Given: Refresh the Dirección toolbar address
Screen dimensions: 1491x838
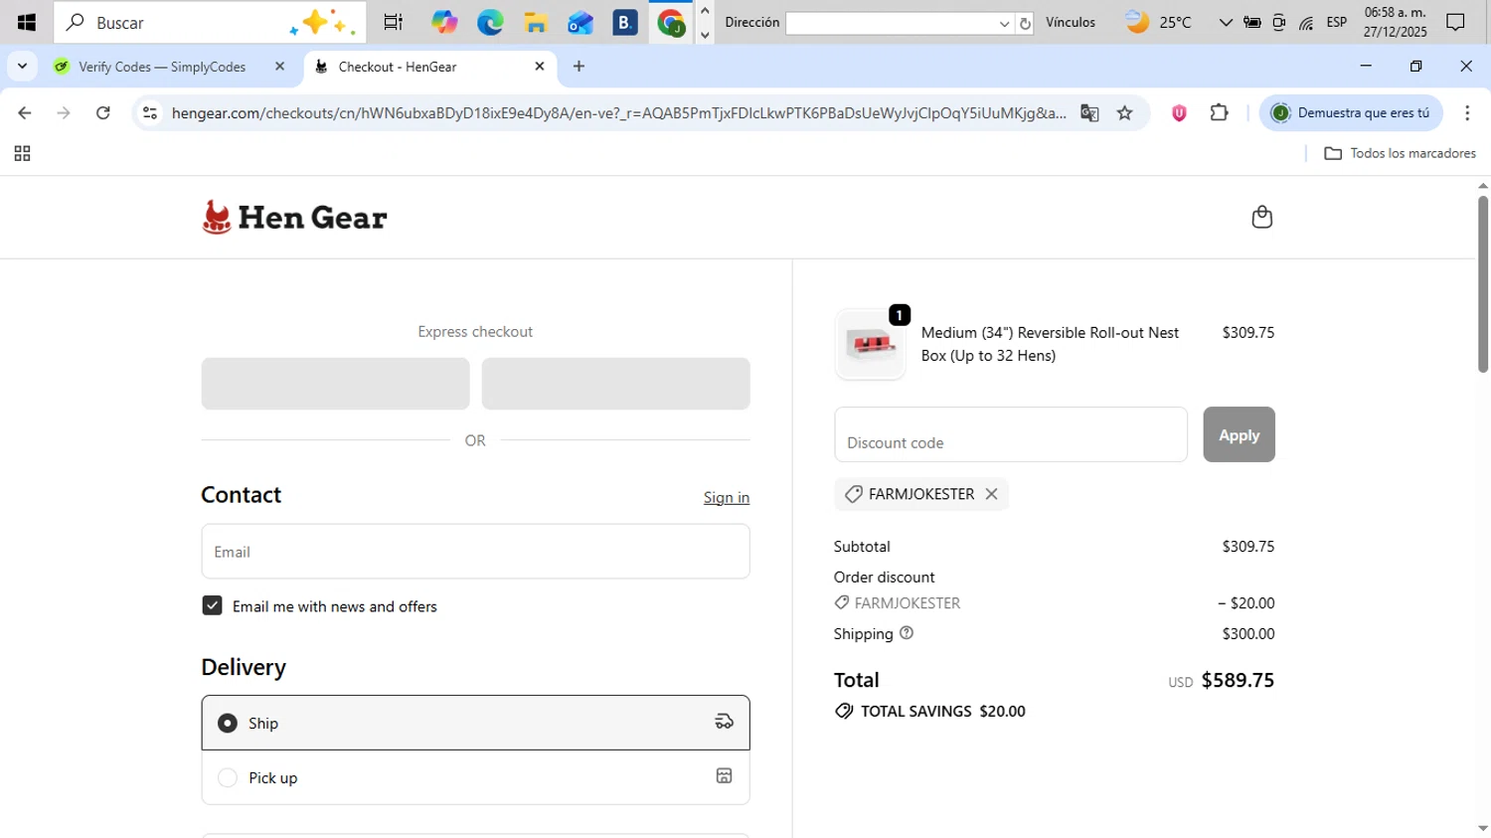Looking at the screenshot, I should (x=1025, y=23).
